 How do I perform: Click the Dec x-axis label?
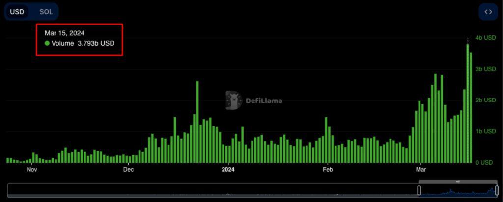[128, 169]
